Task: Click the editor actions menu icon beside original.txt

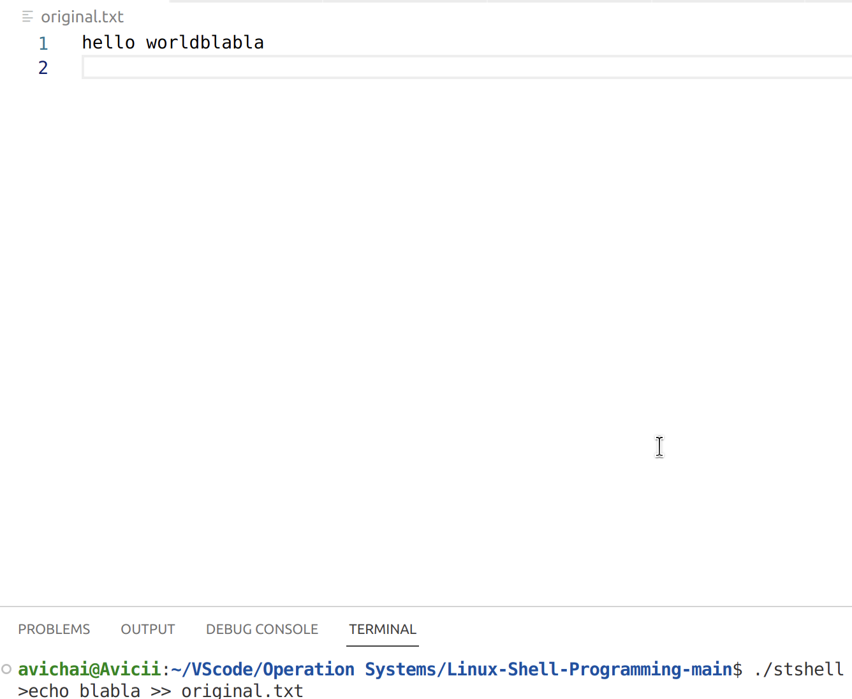Action: 27,17
